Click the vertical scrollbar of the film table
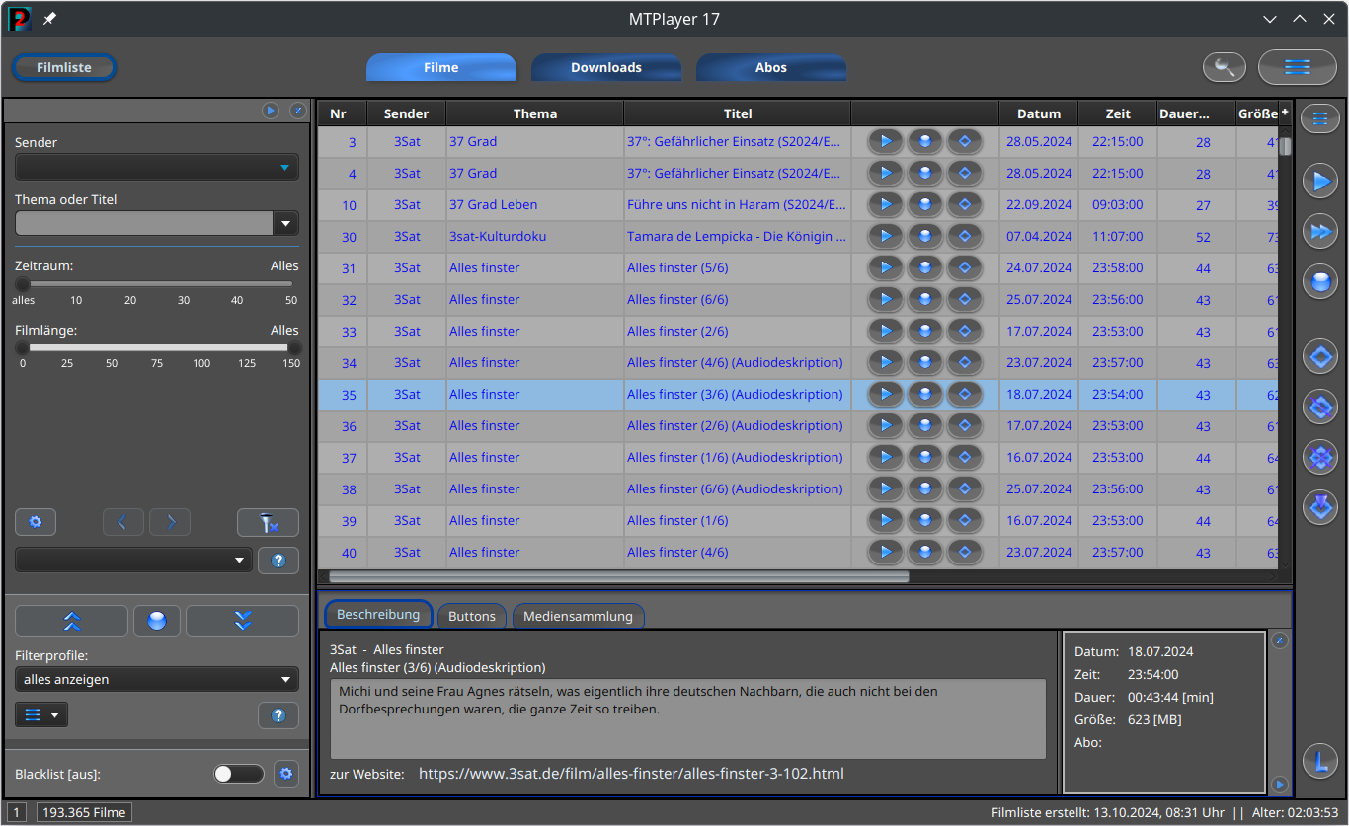Viewport: 1349px width, 826px height. pos(1285,146)
